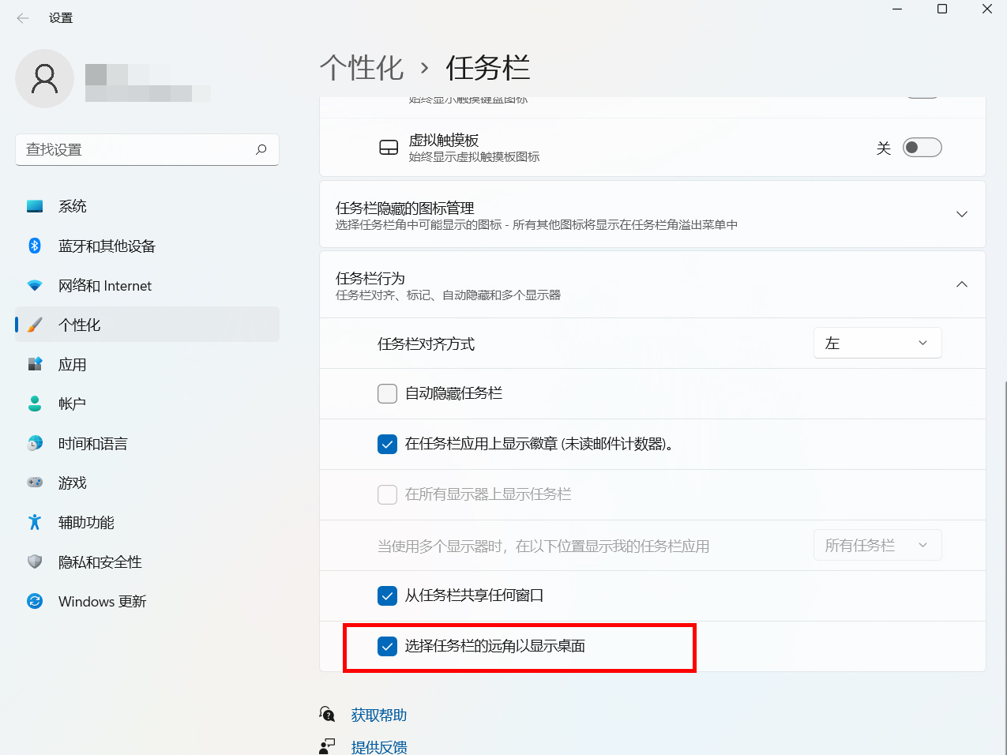Disable 选择任务栏的远角以显示桌面
The height and width of the screenshot is (755, 1007).
[387, 647]
